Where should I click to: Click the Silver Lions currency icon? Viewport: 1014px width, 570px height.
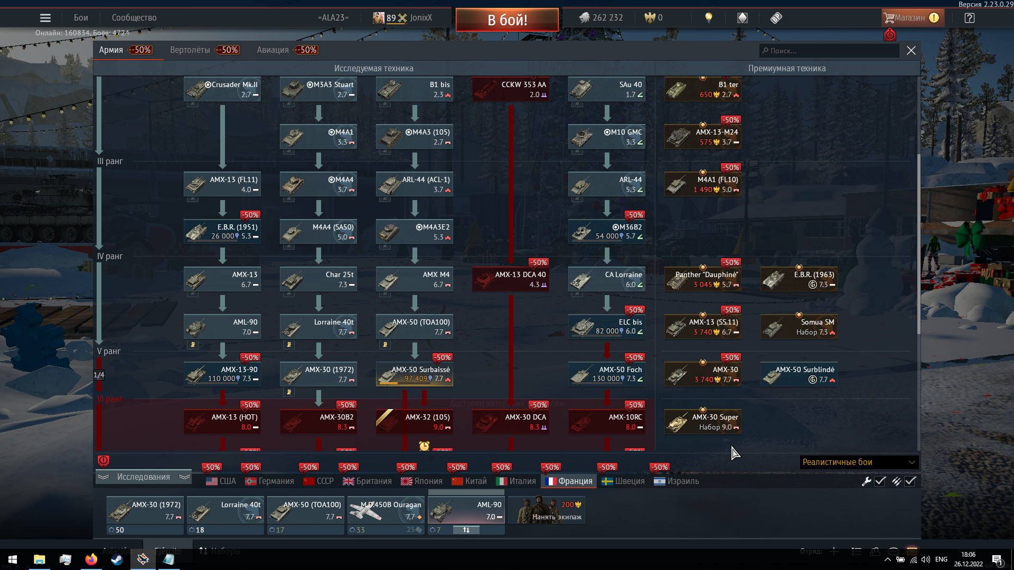tap(584, 18)
